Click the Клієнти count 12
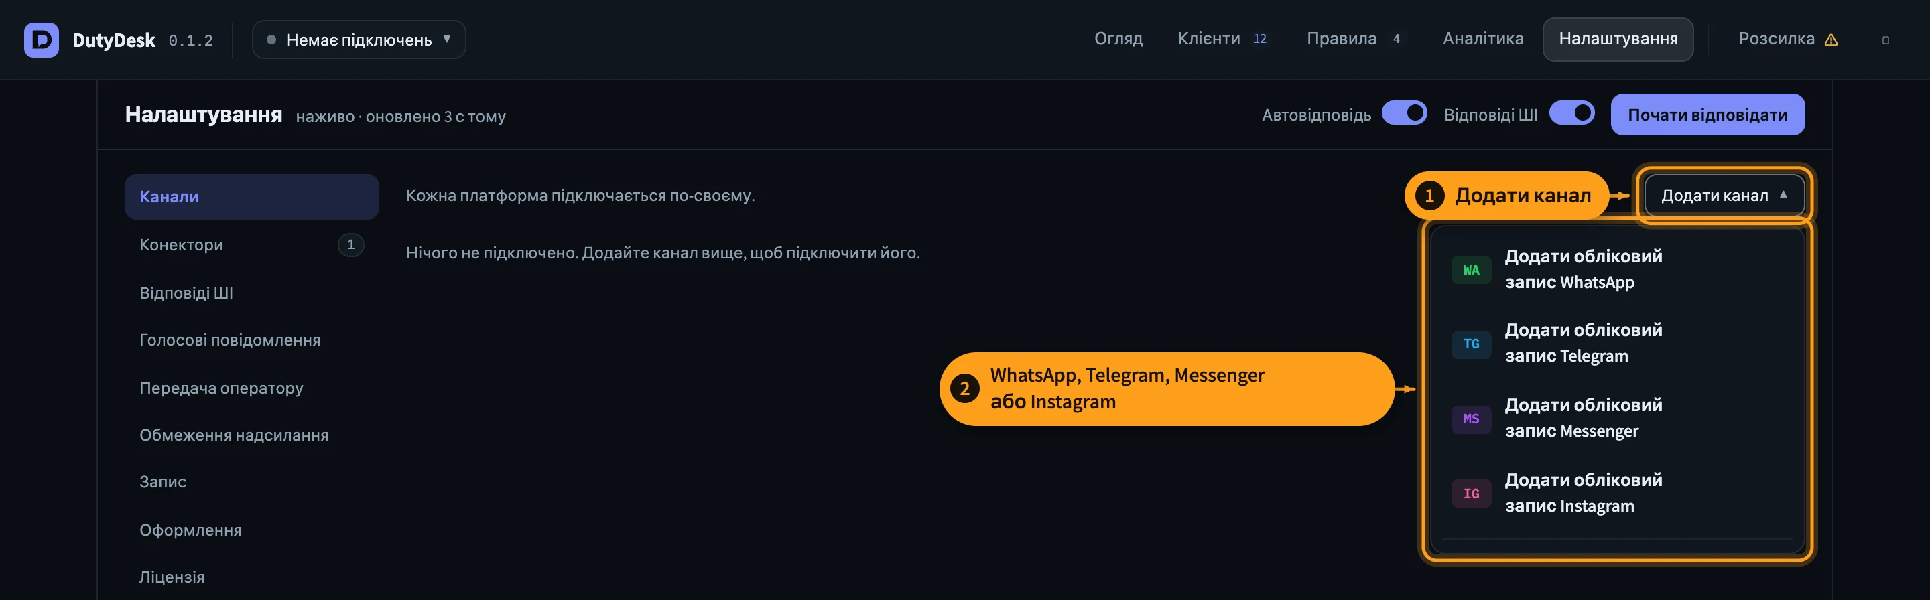This screenshot has height=600, width=1930. point(1260,39)
